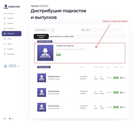Screen dimensions: 134x121
Task: Click the RSS-лента feed icon
Action: [5, 34]
